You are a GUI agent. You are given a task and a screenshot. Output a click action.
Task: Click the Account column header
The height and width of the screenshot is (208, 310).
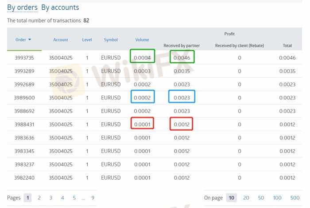[x=61, y=40]
